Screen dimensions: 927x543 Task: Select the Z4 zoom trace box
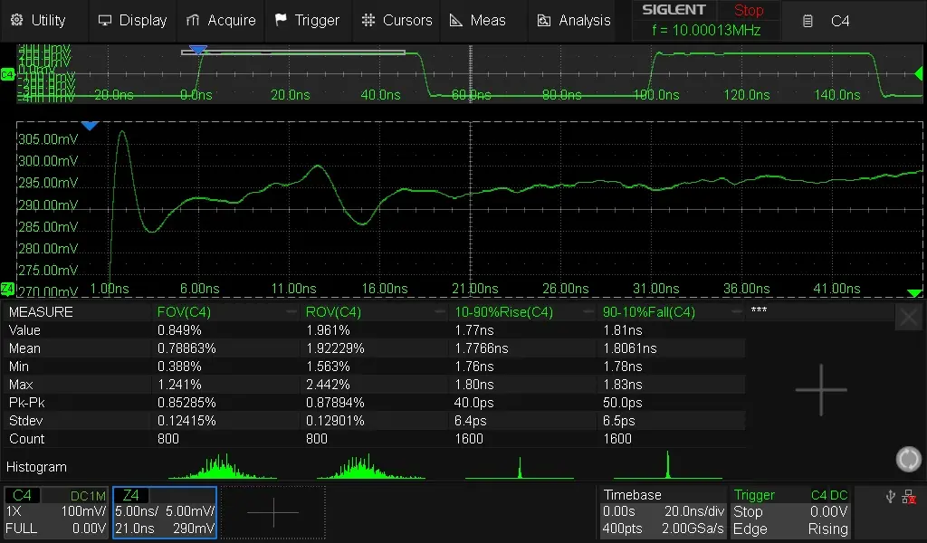[x=165, y=512]
